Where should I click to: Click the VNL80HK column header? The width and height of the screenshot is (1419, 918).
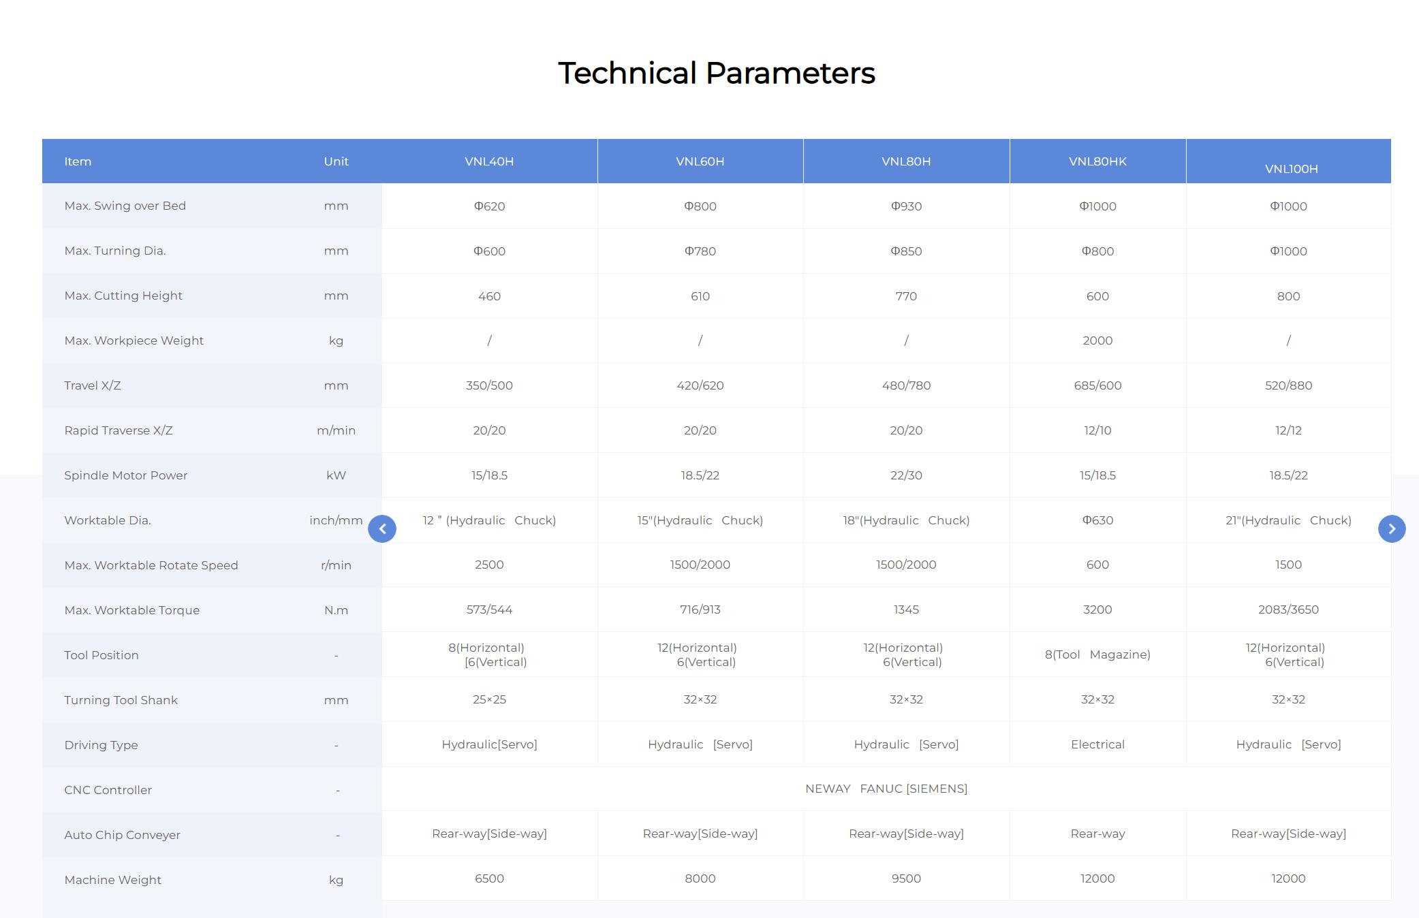(x=1097, y=161)
